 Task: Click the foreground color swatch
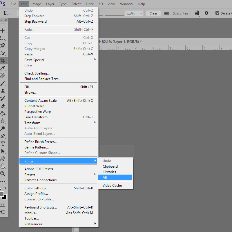pos(1,194)
